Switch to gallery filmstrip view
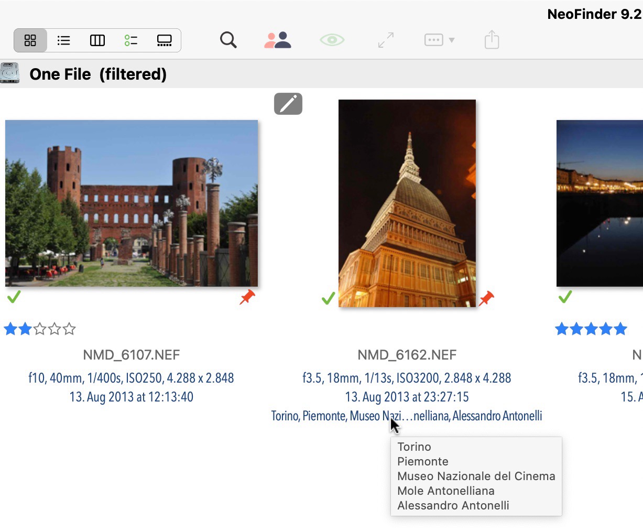The image size is (643, 532). [165, 40]
